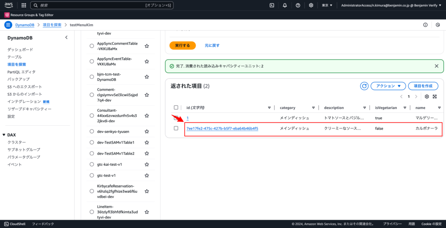This screenshot has height=228, width=446.
Task: Open the hexagon tools icon at top right
Action: 438,25
